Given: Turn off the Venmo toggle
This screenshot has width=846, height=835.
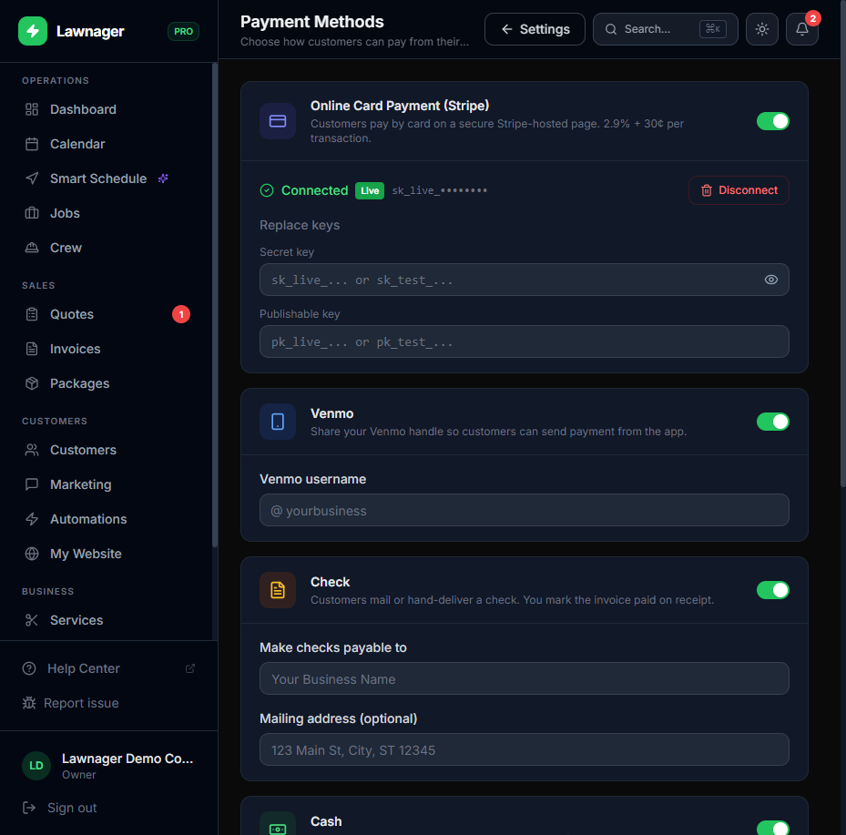Looking at the screenshot, I should click(772, 422).
